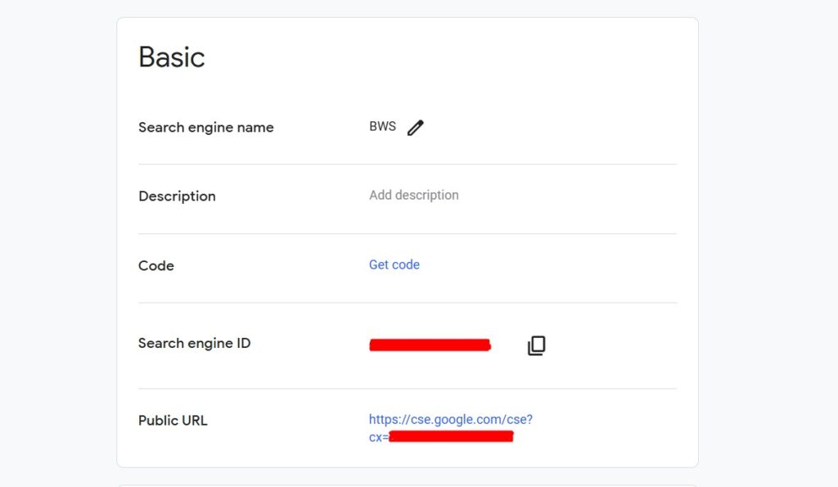Click the Code row label
838x487 pixels.
click(x=155, y=265)
